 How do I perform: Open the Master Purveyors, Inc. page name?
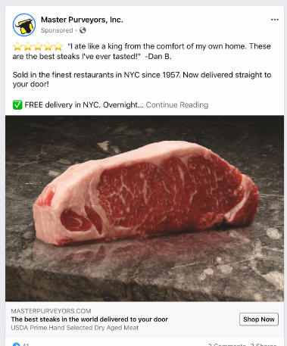(x=82, y=20)
